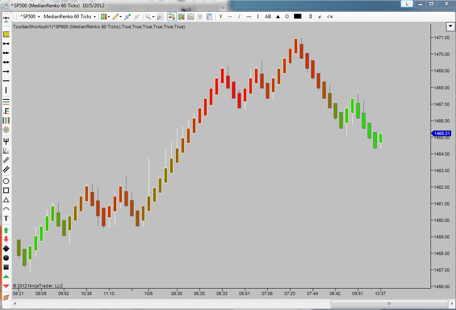Select the Text drawing tool
The height and width of the screenshot is (310, 456).
coord(6,218)
